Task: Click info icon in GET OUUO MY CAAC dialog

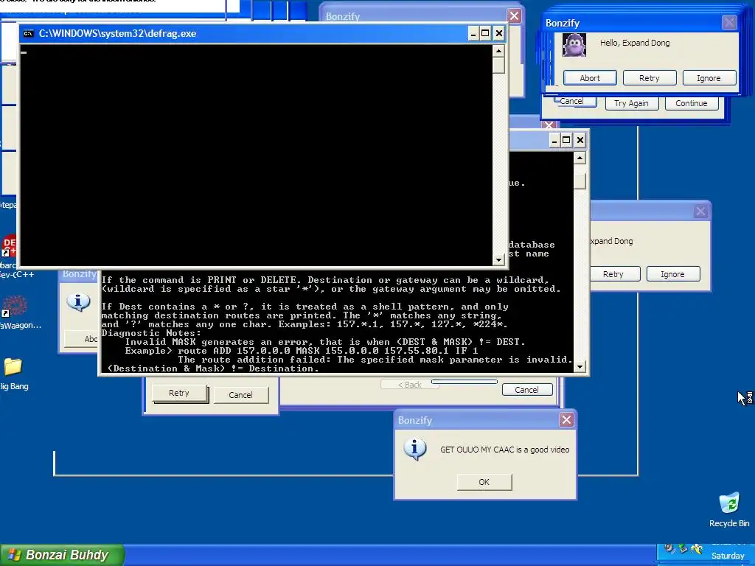Action: tap(414, 449)
